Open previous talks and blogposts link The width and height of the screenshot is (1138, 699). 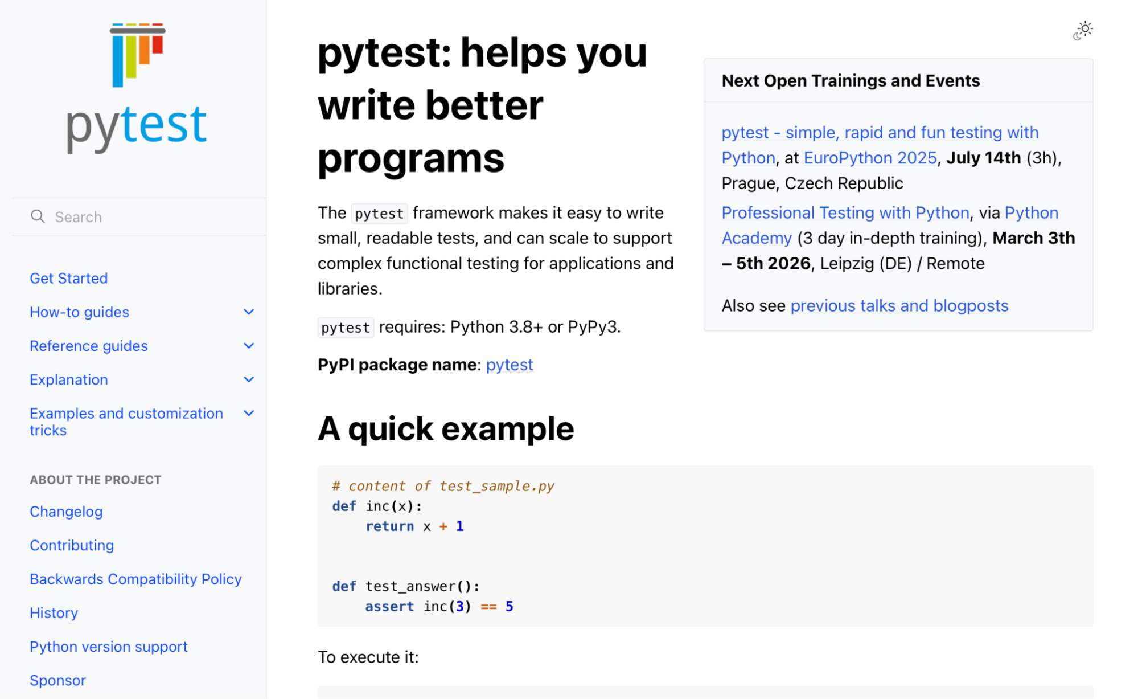coord(899,306)
